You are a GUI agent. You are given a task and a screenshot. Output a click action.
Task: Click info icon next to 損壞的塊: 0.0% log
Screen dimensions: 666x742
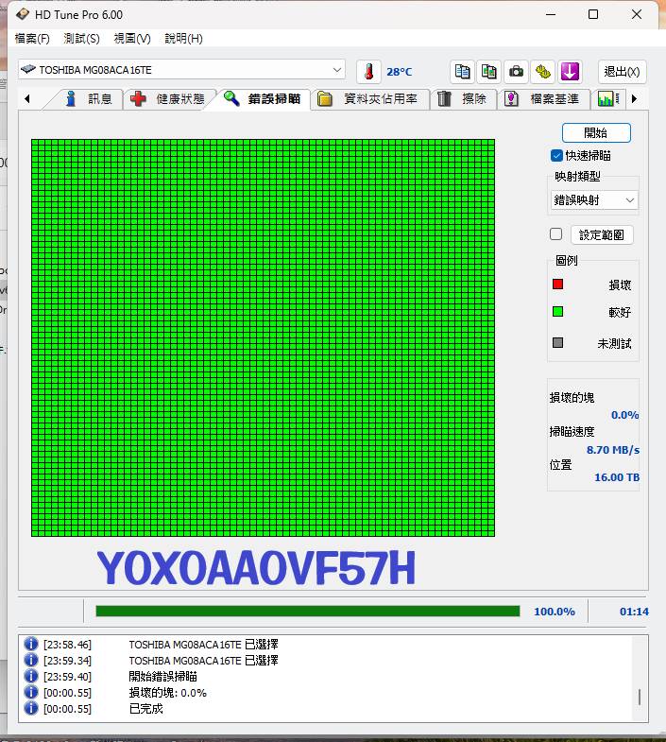(31, 692)
